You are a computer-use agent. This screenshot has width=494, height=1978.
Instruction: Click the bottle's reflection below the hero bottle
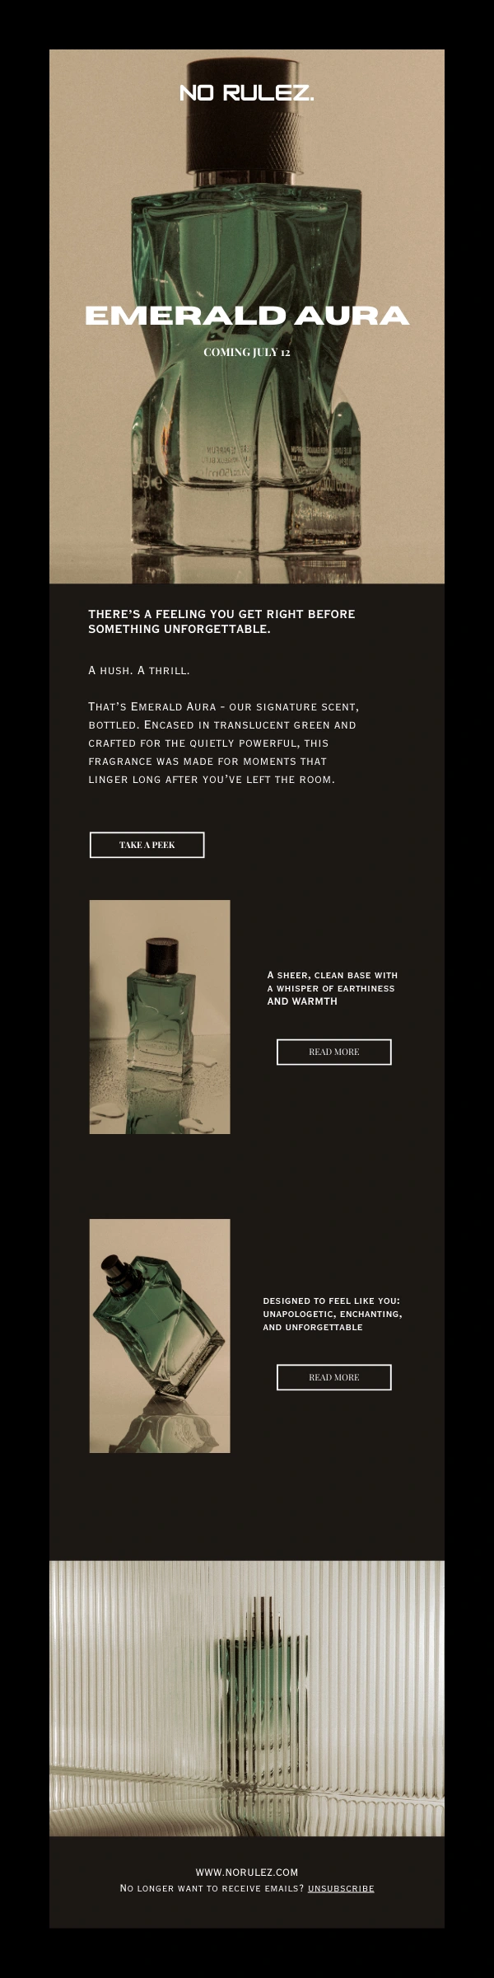pos(247,569)
